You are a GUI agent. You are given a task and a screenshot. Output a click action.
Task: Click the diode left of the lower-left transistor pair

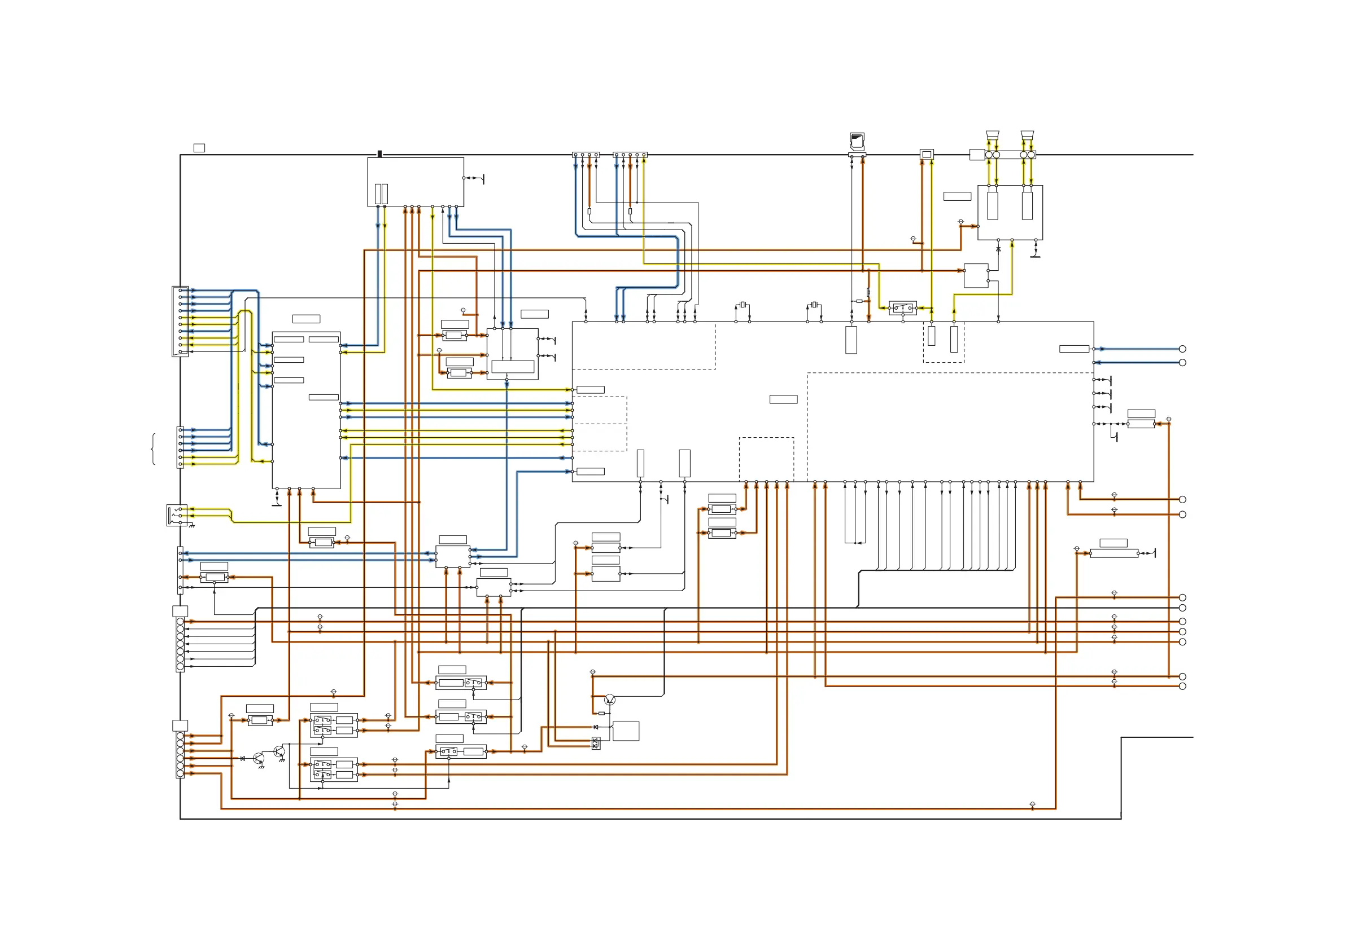click(x=243, y=759)
